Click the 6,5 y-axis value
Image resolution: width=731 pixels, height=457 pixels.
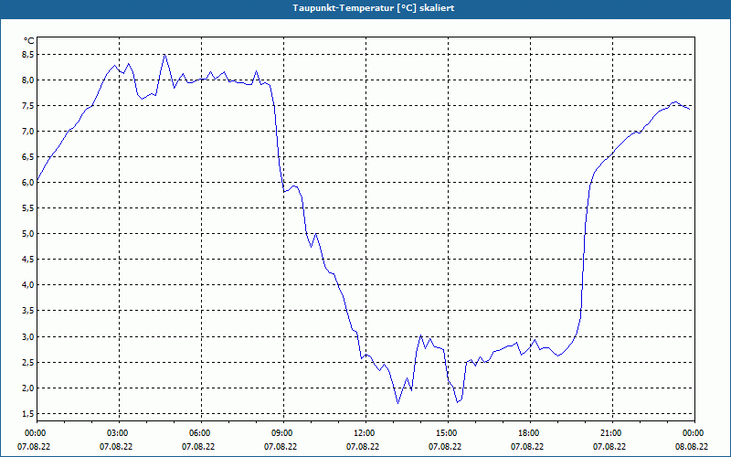(x=28, y=157)
